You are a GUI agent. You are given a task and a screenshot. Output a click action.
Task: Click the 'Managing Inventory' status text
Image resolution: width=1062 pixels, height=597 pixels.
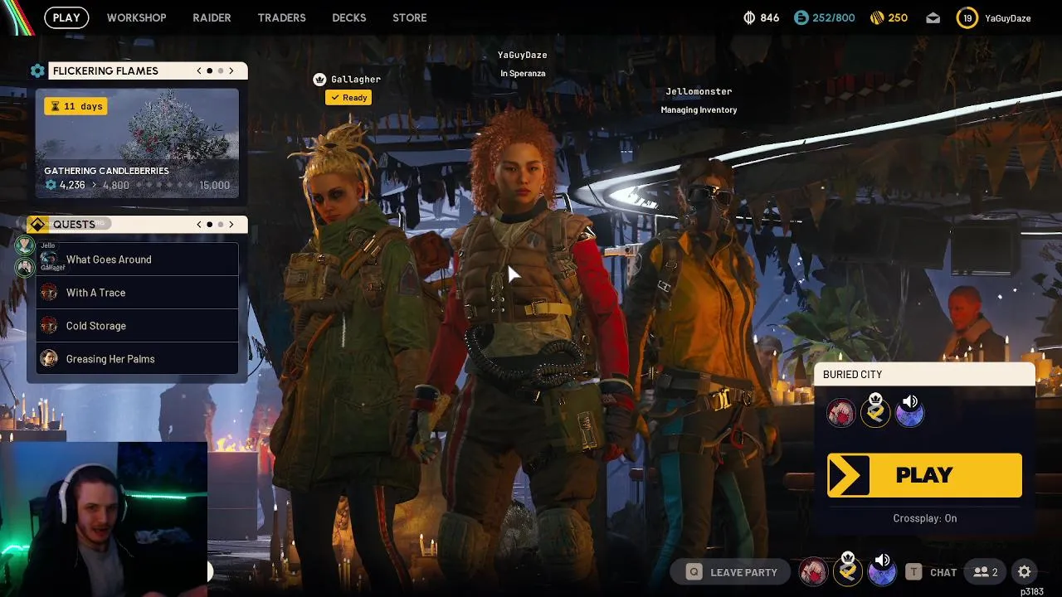click(x=699, y=109)
